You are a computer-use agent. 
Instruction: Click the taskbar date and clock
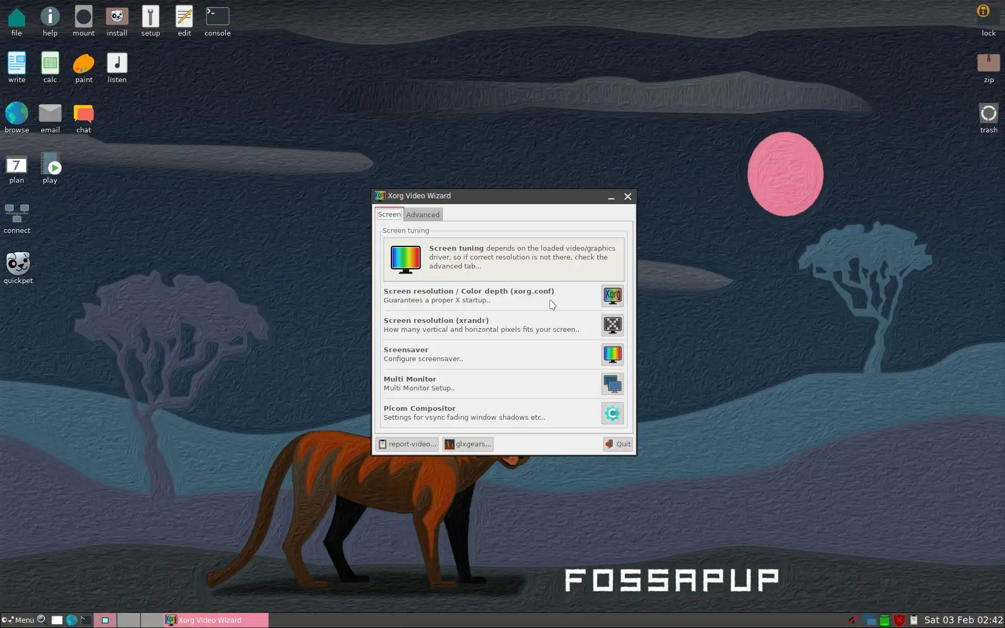tap(963, 620)
